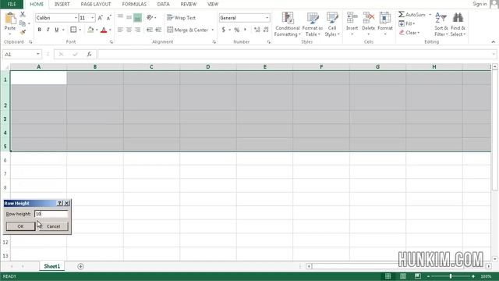Expand the Merge & Center dropdown arrow
Screen dimensions: 499x281
coord(213,30)
